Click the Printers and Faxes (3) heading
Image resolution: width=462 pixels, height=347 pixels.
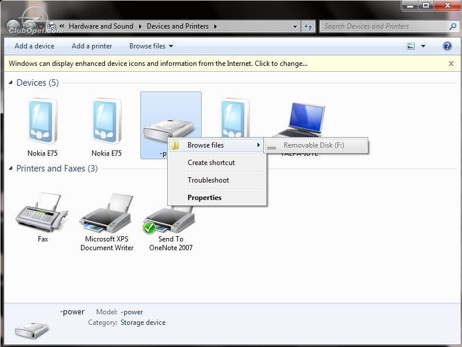[57, 169]
